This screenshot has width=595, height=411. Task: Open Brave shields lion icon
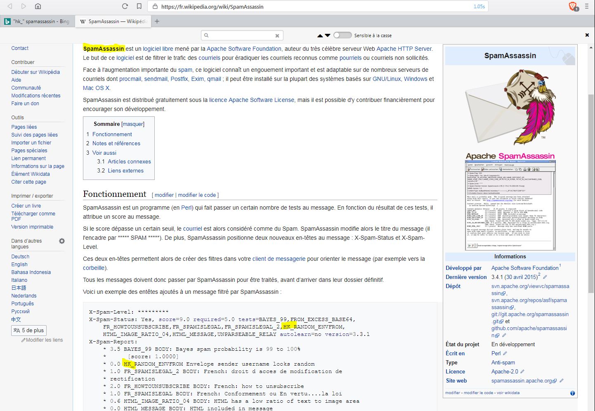573,6
